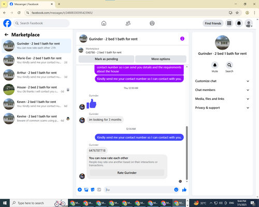This screenshot has height=207, width=259.
Task: Expand Media, files and links section
Action: coord(222,99)
